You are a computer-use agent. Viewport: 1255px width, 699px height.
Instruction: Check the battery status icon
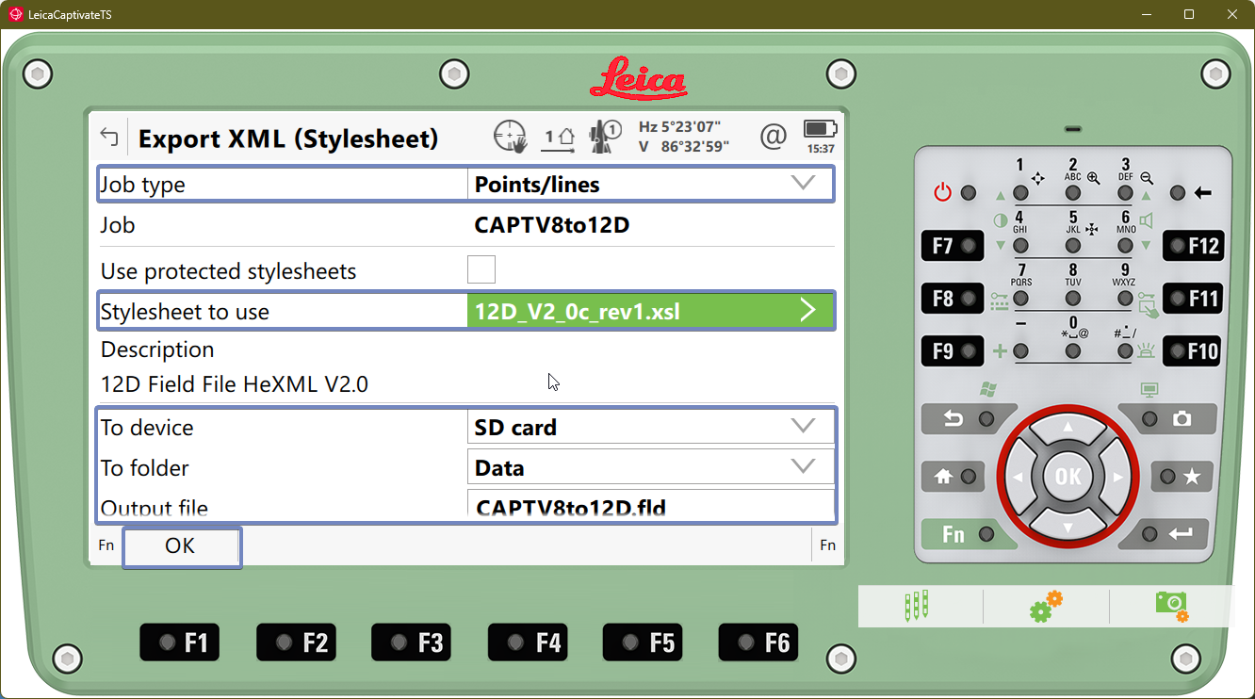pos(820,129)
